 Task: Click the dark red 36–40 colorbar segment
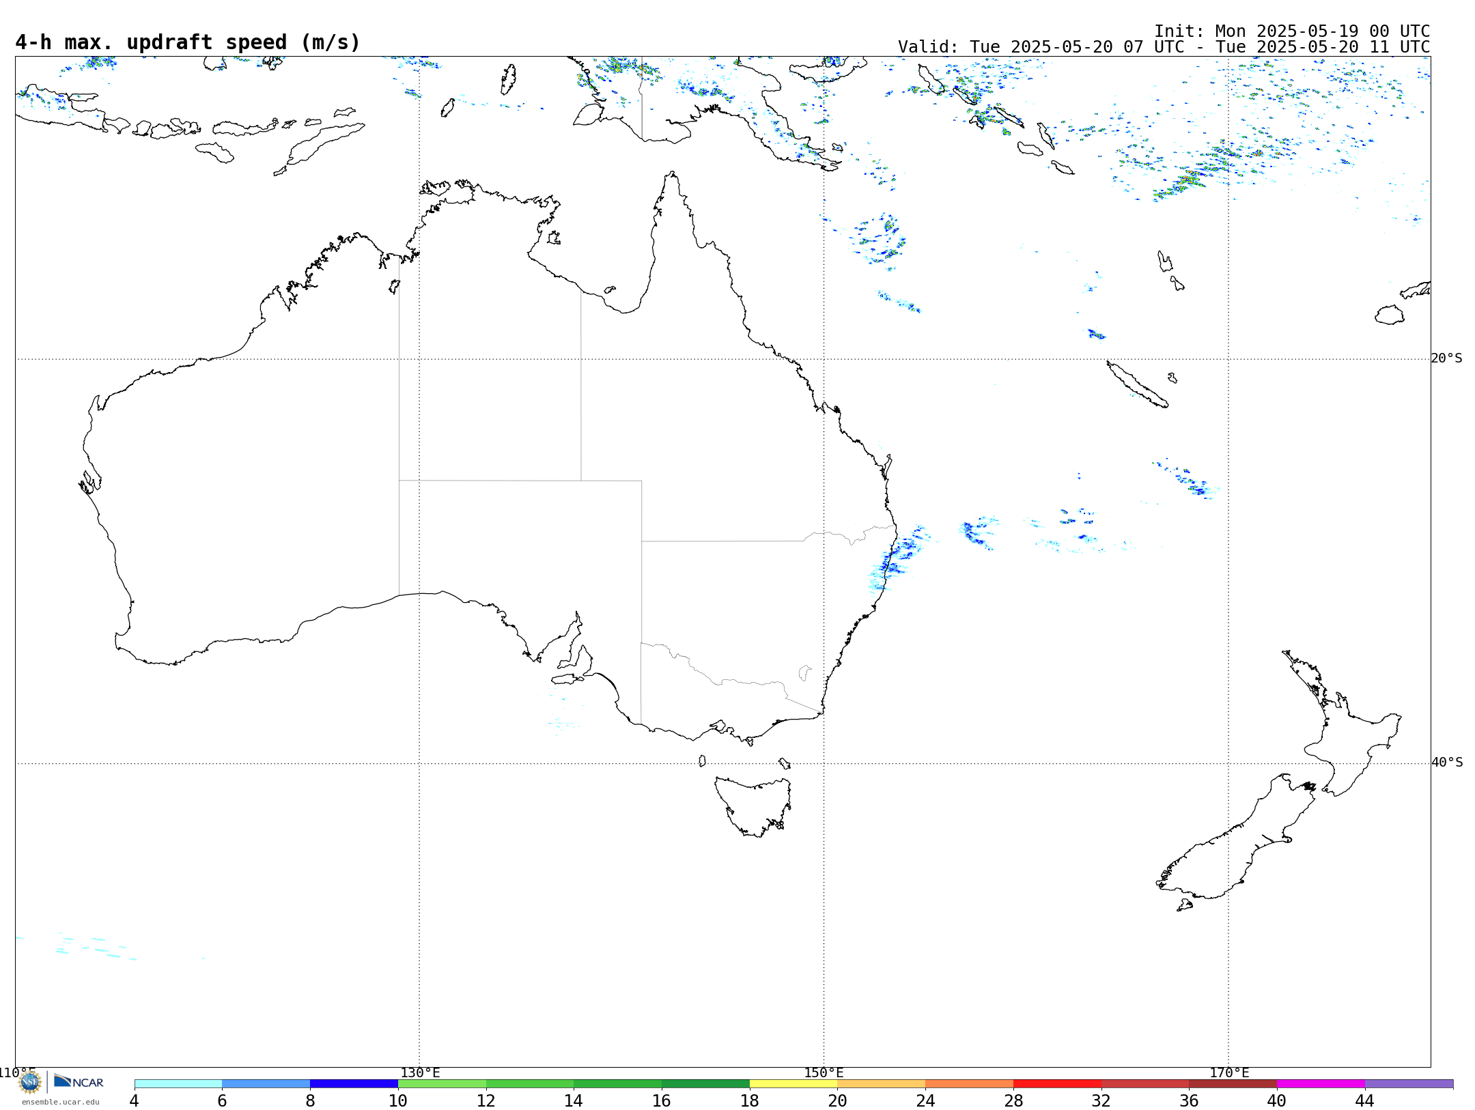click(x=1233, y=1083)
